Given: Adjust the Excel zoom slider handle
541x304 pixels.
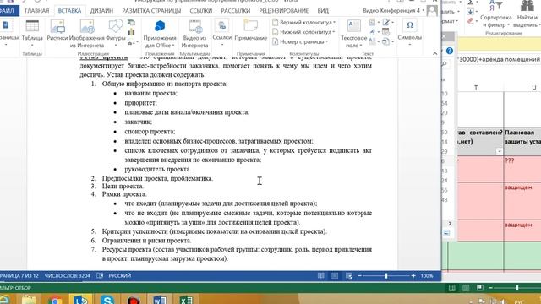Looking at the screenshot, I should coord(517,288).
